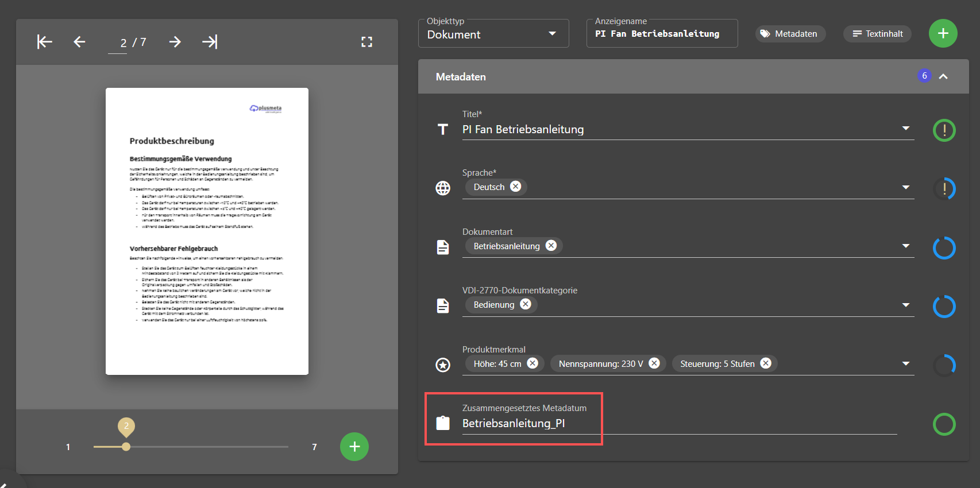Click the Dokumentart document icon
The width and height of the screenshot is (980, 488).
[443, 247]
